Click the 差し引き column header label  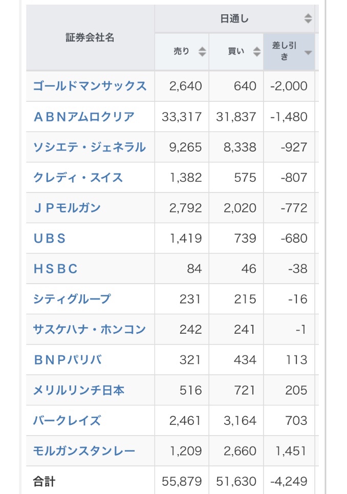[285, 51]
